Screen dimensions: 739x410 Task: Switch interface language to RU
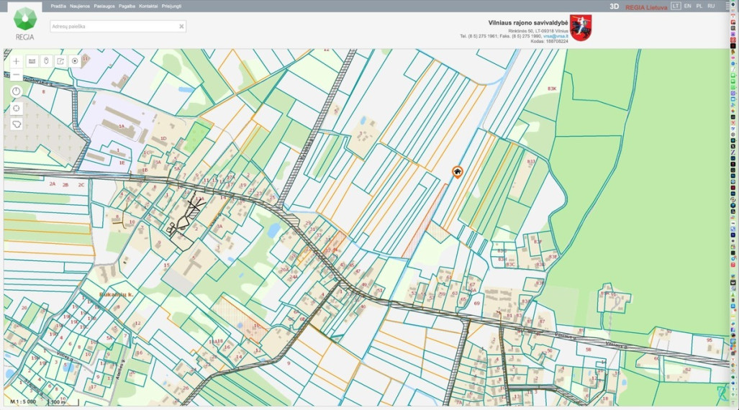click(x=711, y=6)
